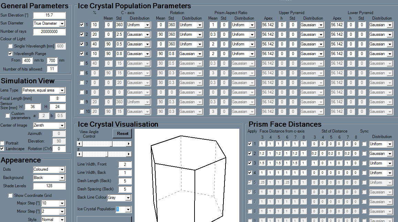398x222 pixels.
Task: Uncheck Apply for prism face row 2
Action: [250, 154]
